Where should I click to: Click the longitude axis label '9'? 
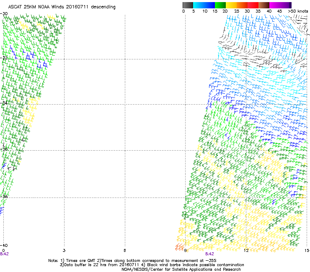(185, 250)
